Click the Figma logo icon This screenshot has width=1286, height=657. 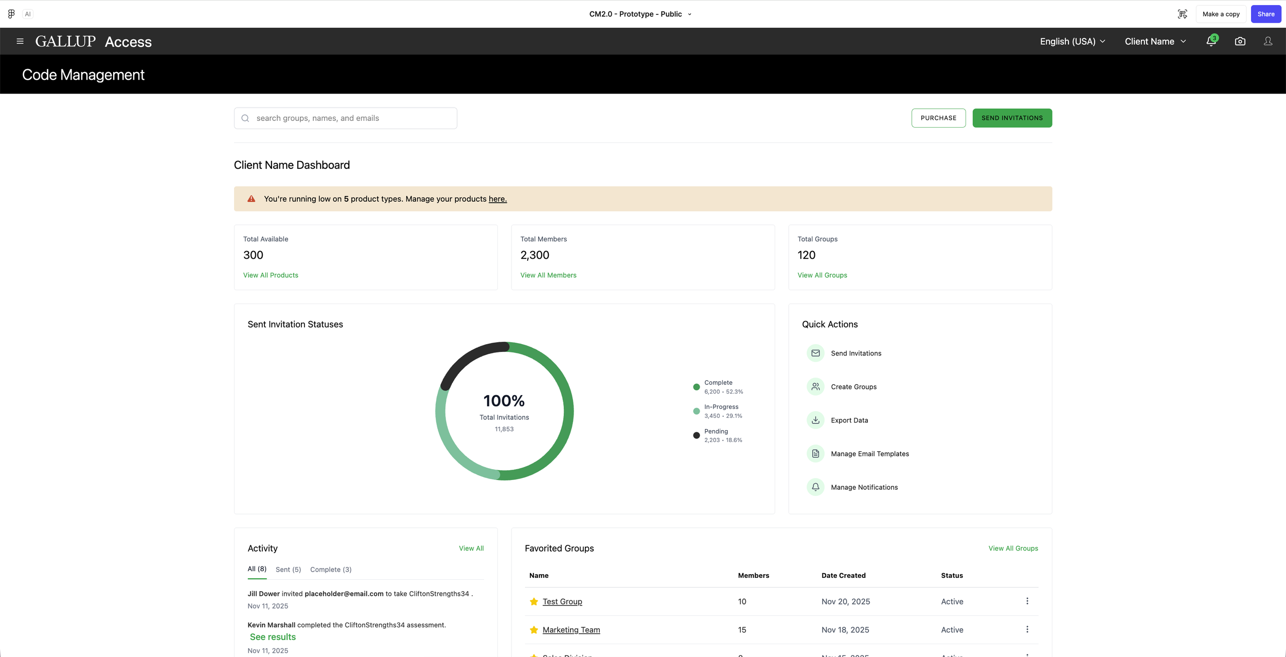click(x=11, y=14)
